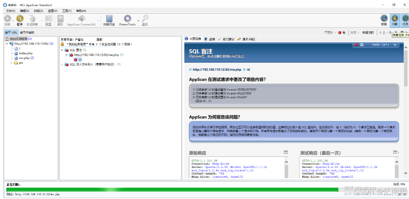Switch to the 修订建议 tab
The height and width of the screenshot is (199, 409).
[226, 39]
